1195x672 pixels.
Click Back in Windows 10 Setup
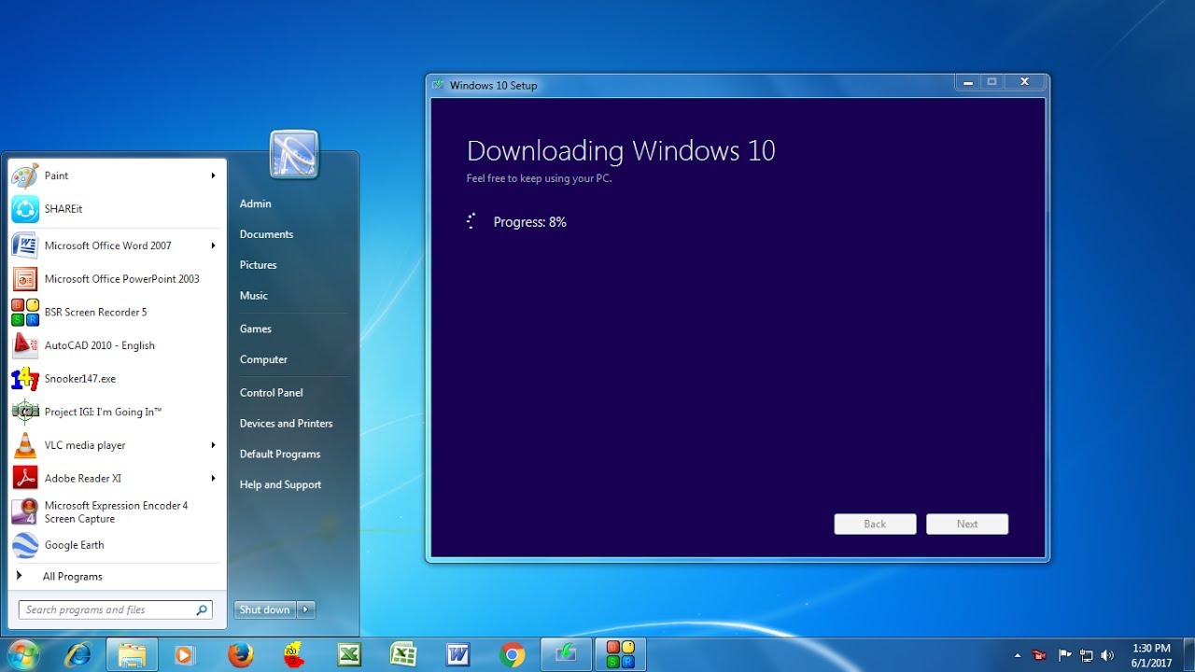pyautogui.click(x=874, y=524)
